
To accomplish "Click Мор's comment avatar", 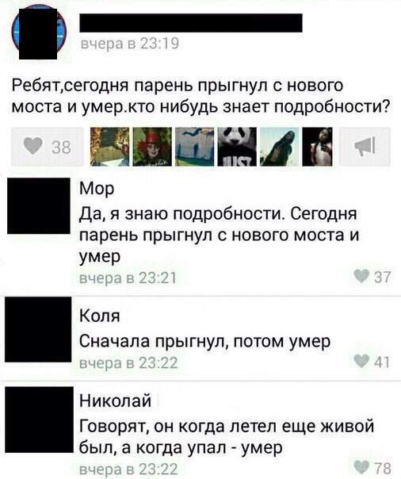I will (39, 206).
